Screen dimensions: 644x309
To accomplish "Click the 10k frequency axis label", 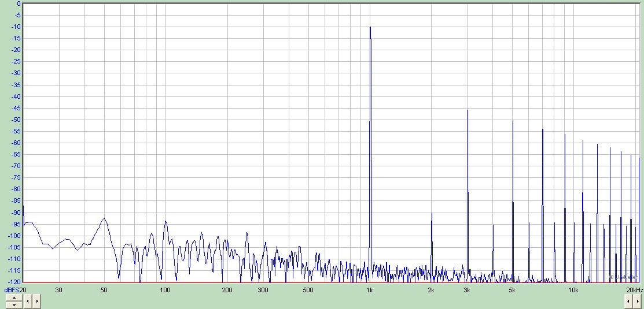I will coord(573,290).
